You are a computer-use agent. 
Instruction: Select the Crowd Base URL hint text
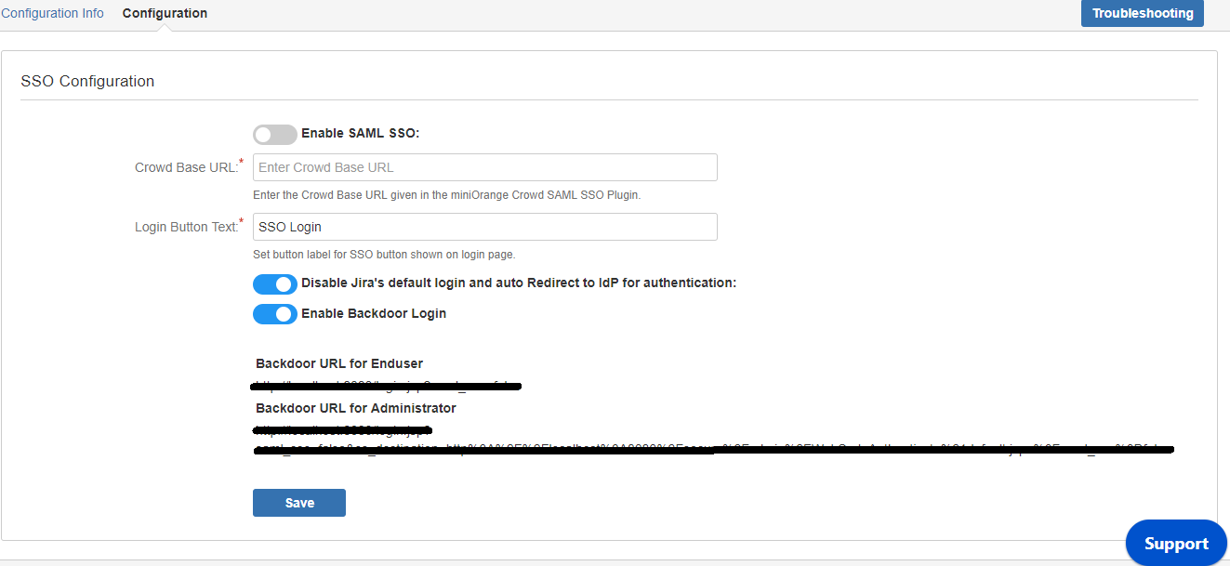(x=447, y=195)
